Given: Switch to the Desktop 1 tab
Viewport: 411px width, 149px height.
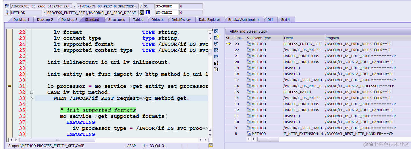Looking at the screenshot, I should [x=21, y=19].
